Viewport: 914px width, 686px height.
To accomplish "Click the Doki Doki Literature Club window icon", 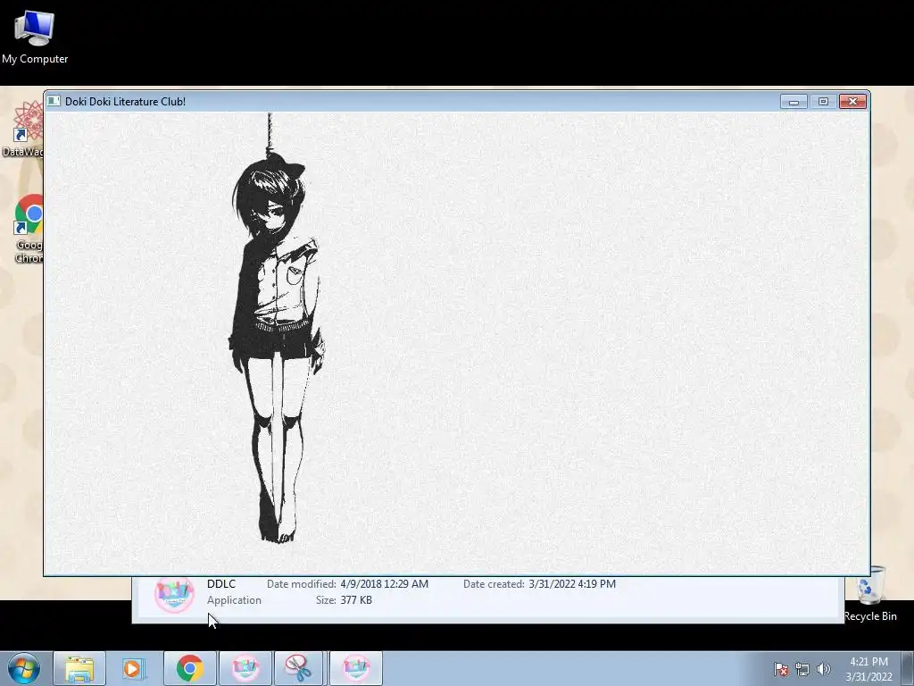I will click(x=54, y=101).
